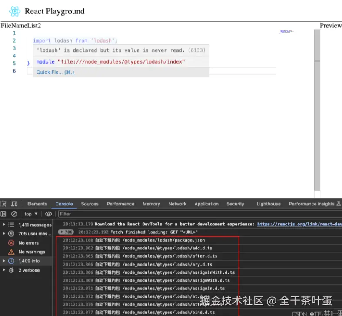Open the Elements tab

click(x=37, y=204)
